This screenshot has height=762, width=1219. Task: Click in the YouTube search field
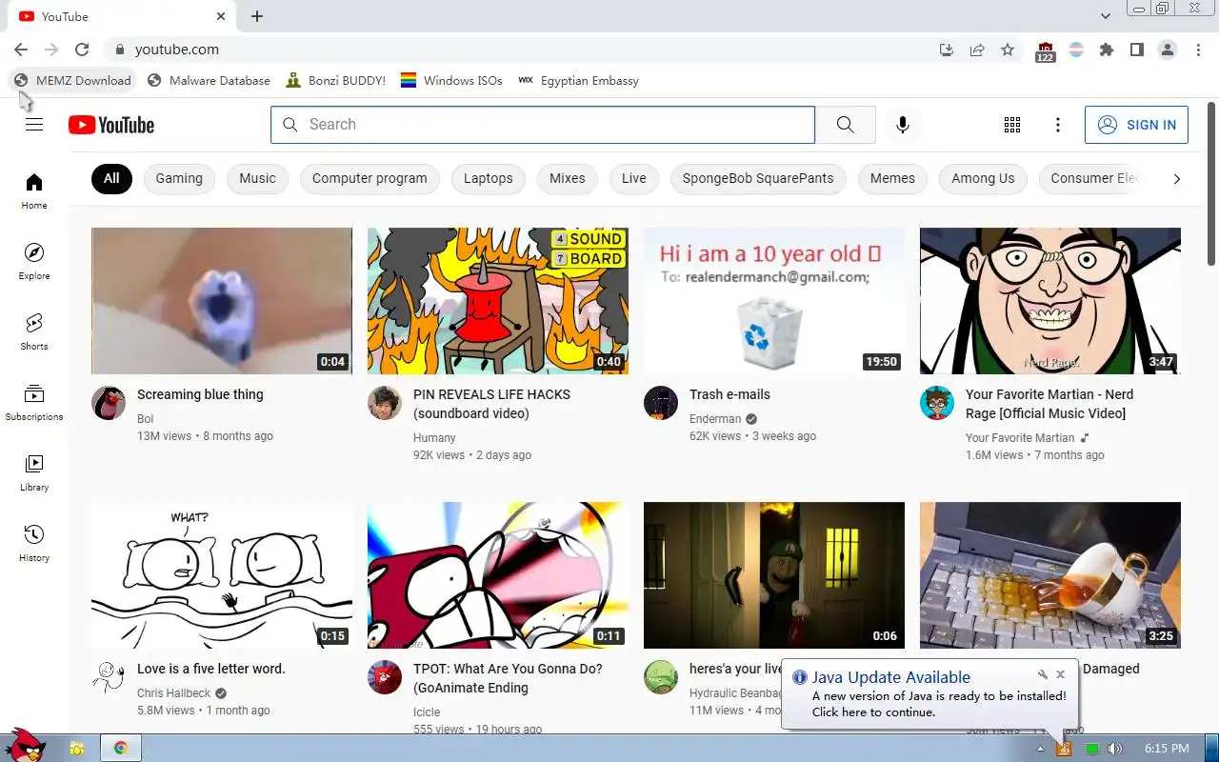coord(543,125)
